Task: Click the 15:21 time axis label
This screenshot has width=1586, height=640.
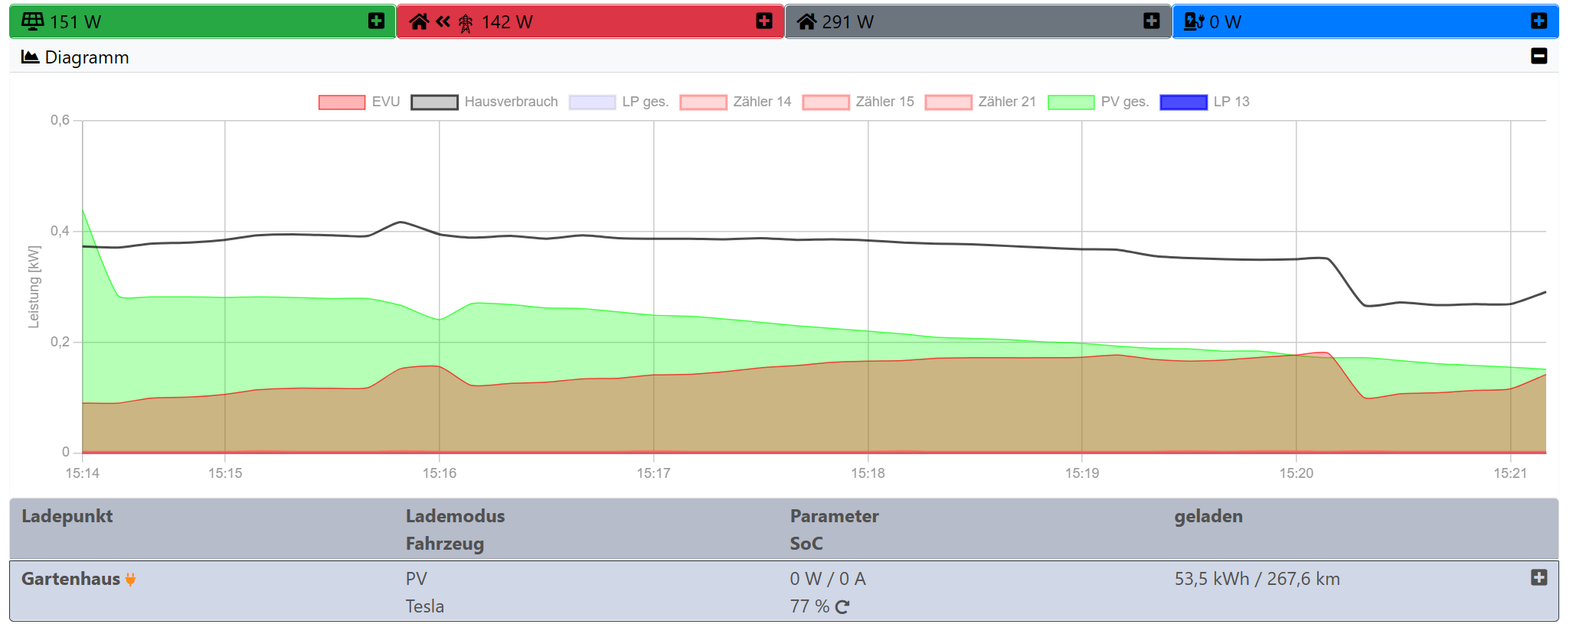Action: point(1510,473)
